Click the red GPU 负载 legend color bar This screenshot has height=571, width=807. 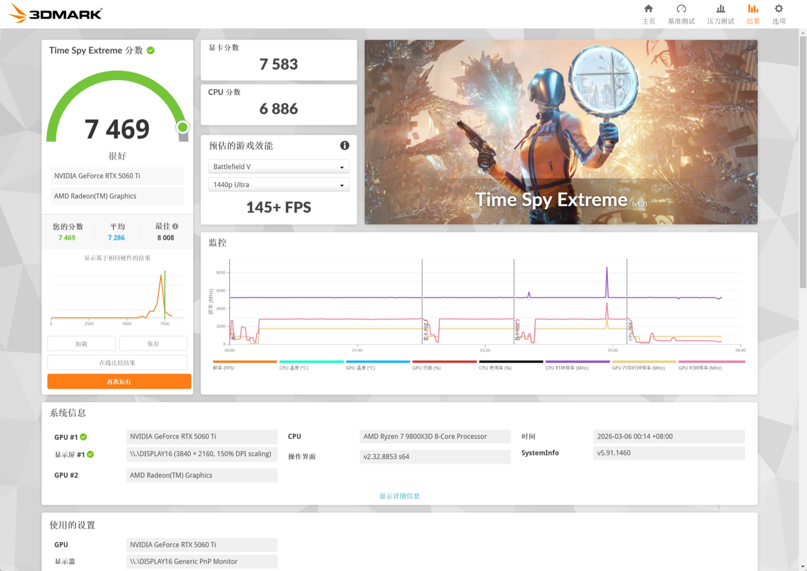click(x=444, y=362)
